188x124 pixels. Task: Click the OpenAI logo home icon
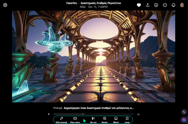[x=5, y=5]
